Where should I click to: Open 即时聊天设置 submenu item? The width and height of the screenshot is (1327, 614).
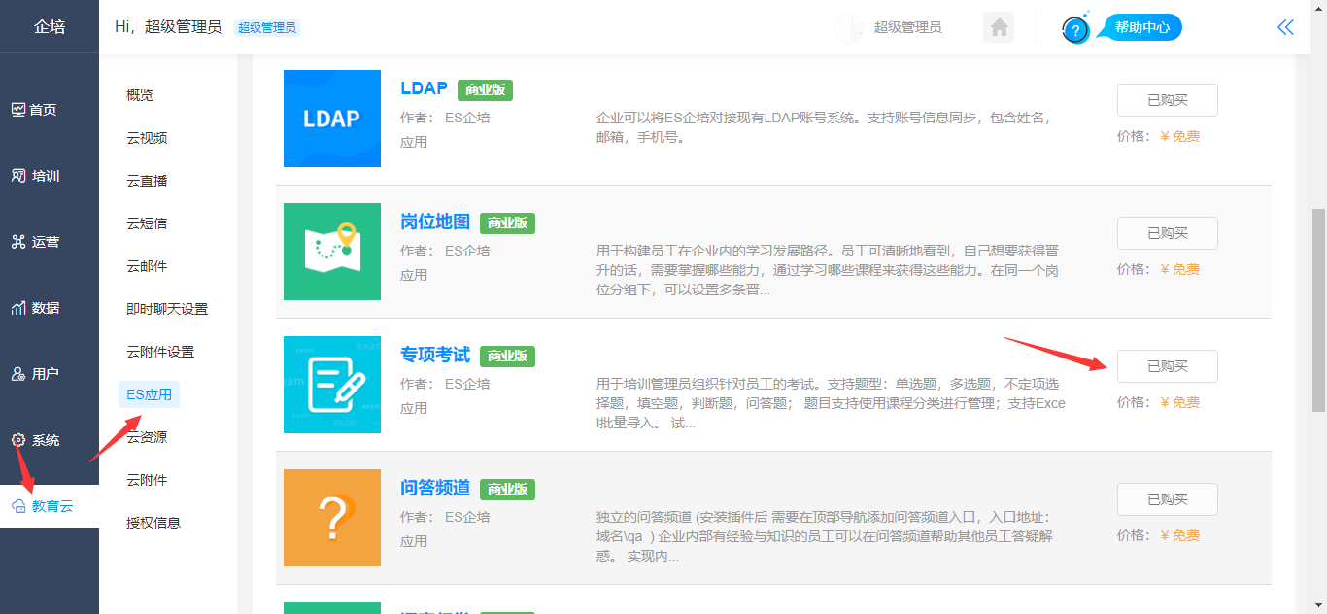point(167,309)
